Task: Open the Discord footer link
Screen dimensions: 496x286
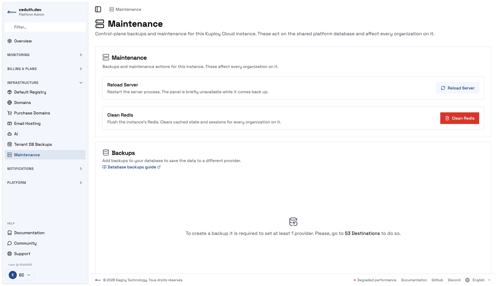Action: pyautogui.click(x=454, y=280)
